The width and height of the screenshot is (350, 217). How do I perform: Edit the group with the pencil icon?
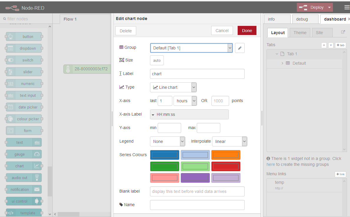[240, 48]
